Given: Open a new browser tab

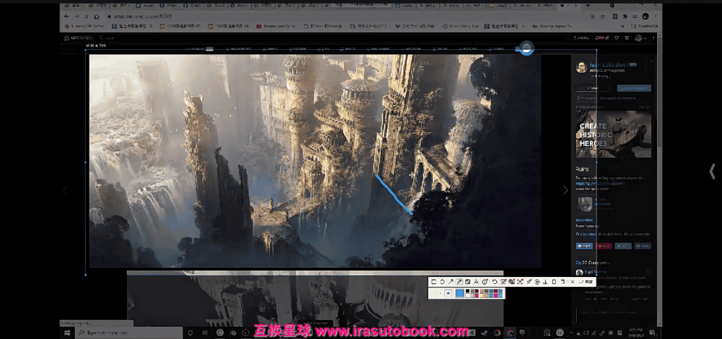Looking at the screenshot, I should pos(587,6).
